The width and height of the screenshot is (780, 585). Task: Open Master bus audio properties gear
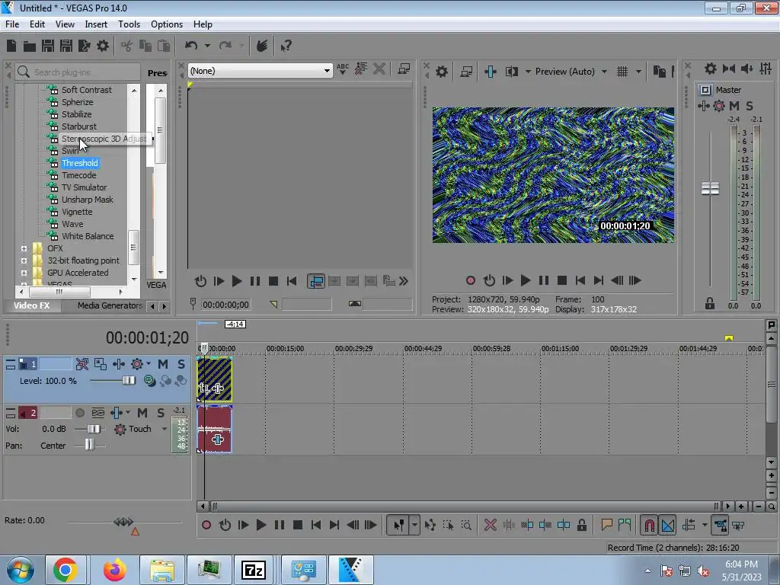pyautogui.click(x=711, y=69)
